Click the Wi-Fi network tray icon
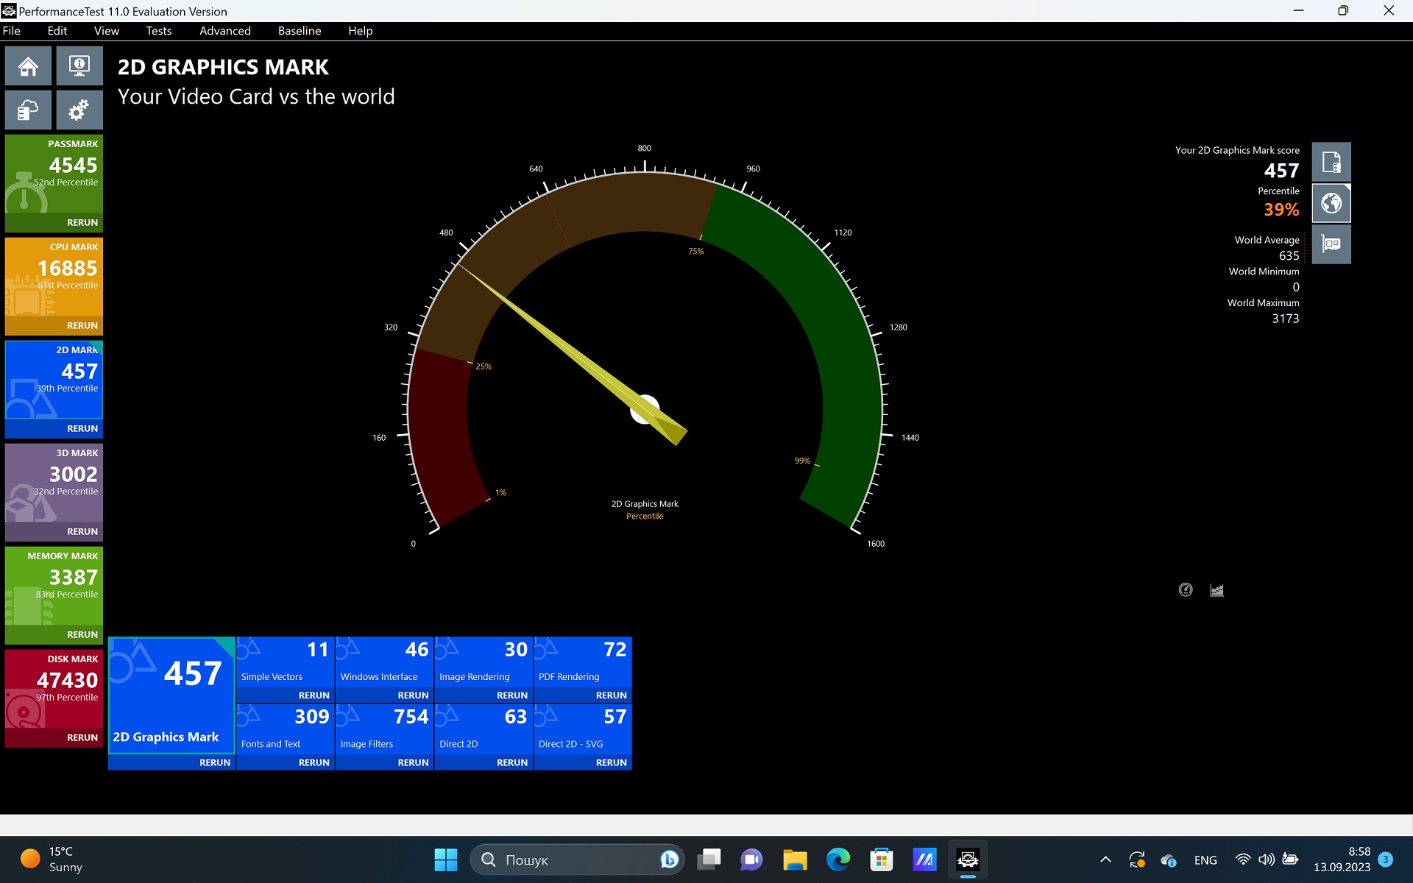 (1242, 859)
